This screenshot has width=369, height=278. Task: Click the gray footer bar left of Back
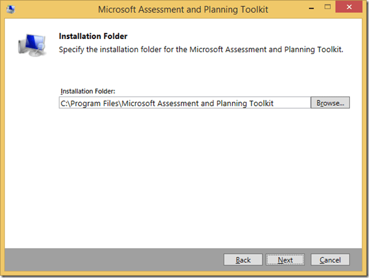pyautogui.click(x=115, y=260)
